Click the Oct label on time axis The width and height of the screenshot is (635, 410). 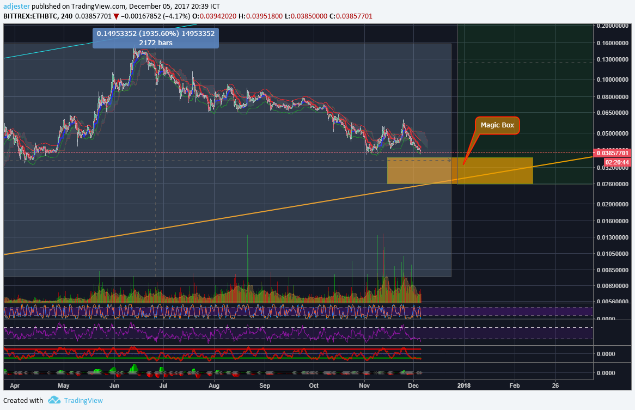[314, 385]
